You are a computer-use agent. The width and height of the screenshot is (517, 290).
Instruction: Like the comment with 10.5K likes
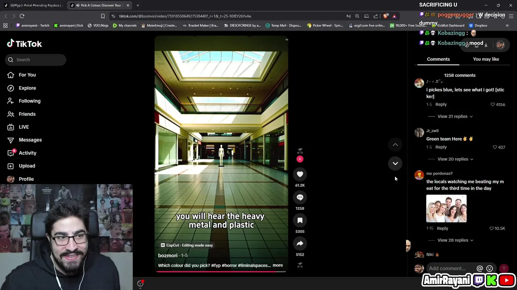(x=492, y=228)
